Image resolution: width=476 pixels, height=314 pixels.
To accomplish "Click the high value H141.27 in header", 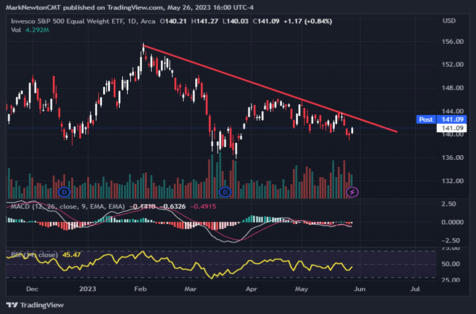I will click(204, 21).
